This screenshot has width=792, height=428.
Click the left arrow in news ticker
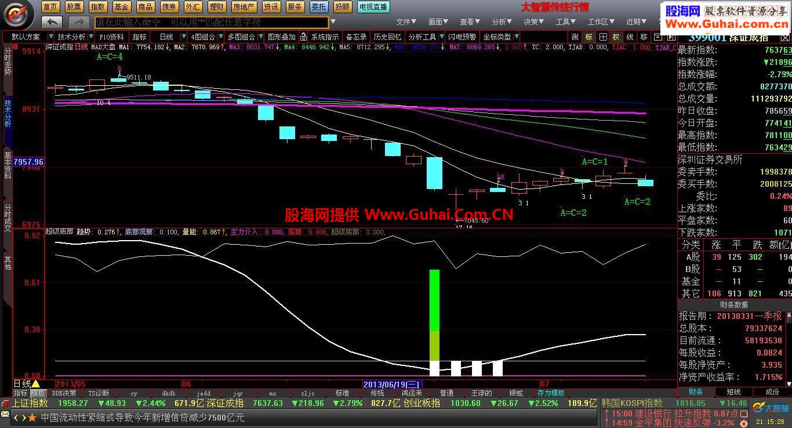(16, 418)
